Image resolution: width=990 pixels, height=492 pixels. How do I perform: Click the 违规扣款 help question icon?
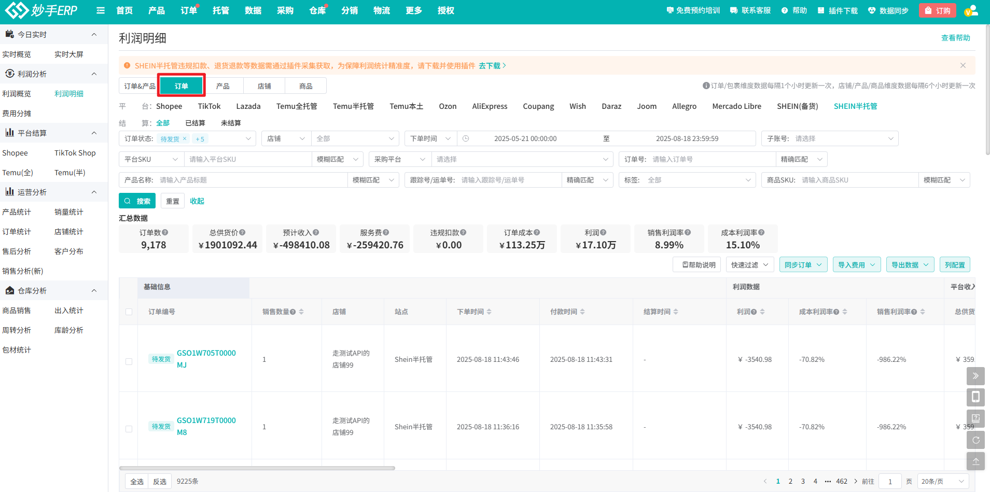pos(463,233)
